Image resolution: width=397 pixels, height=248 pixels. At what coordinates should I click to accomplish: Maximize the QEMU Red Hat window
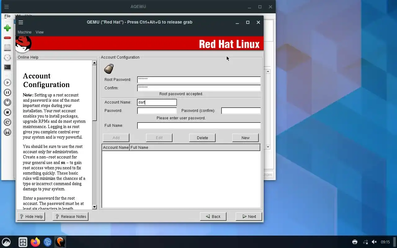point(248,22)
